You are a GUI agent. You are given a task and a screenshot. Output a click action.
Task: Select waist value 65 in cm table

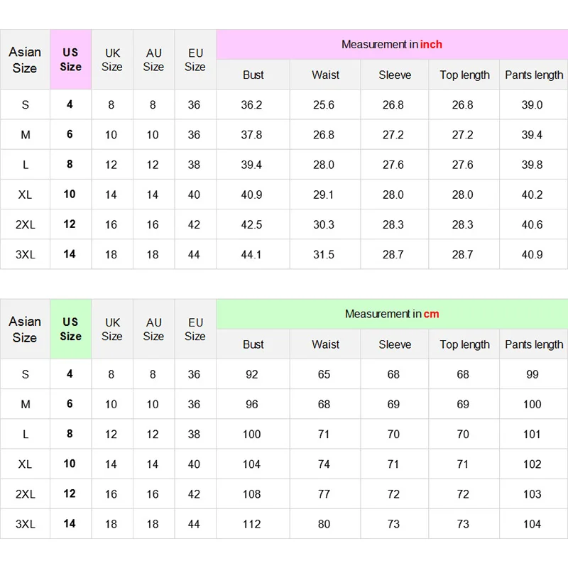(324, 374)
